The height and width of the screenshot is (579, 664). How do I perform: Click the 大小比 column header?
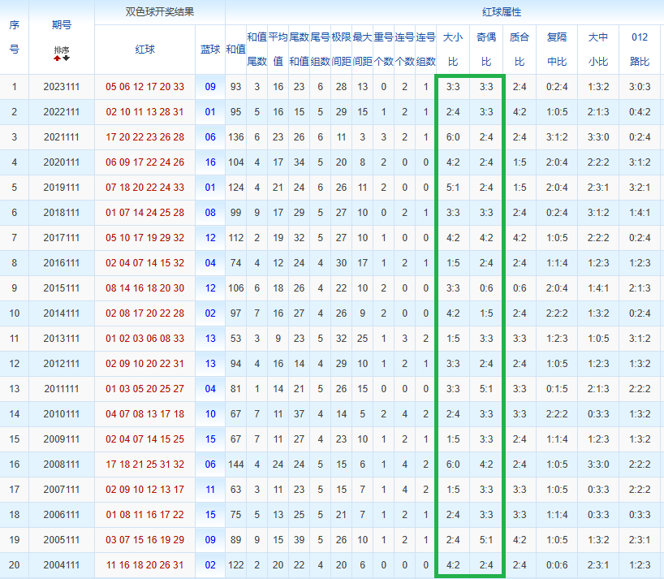coord(453,50)
